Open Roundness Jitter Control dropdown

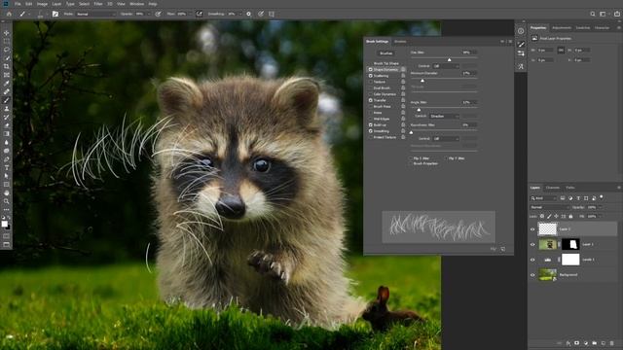tap(446, 138)
